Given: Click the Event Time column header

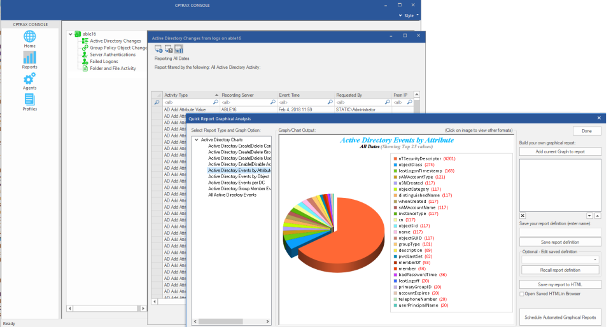Looking at the screenshot, I should coord(306,95).
